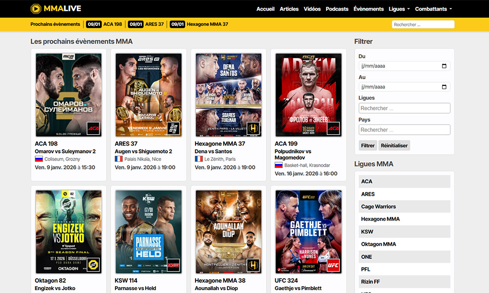Open the Articles section from the navbar
Viewport: 489px width, 293px height.
(289, 9)
